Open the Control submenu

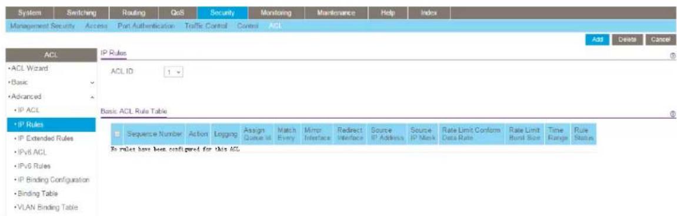tap(248, 26)
